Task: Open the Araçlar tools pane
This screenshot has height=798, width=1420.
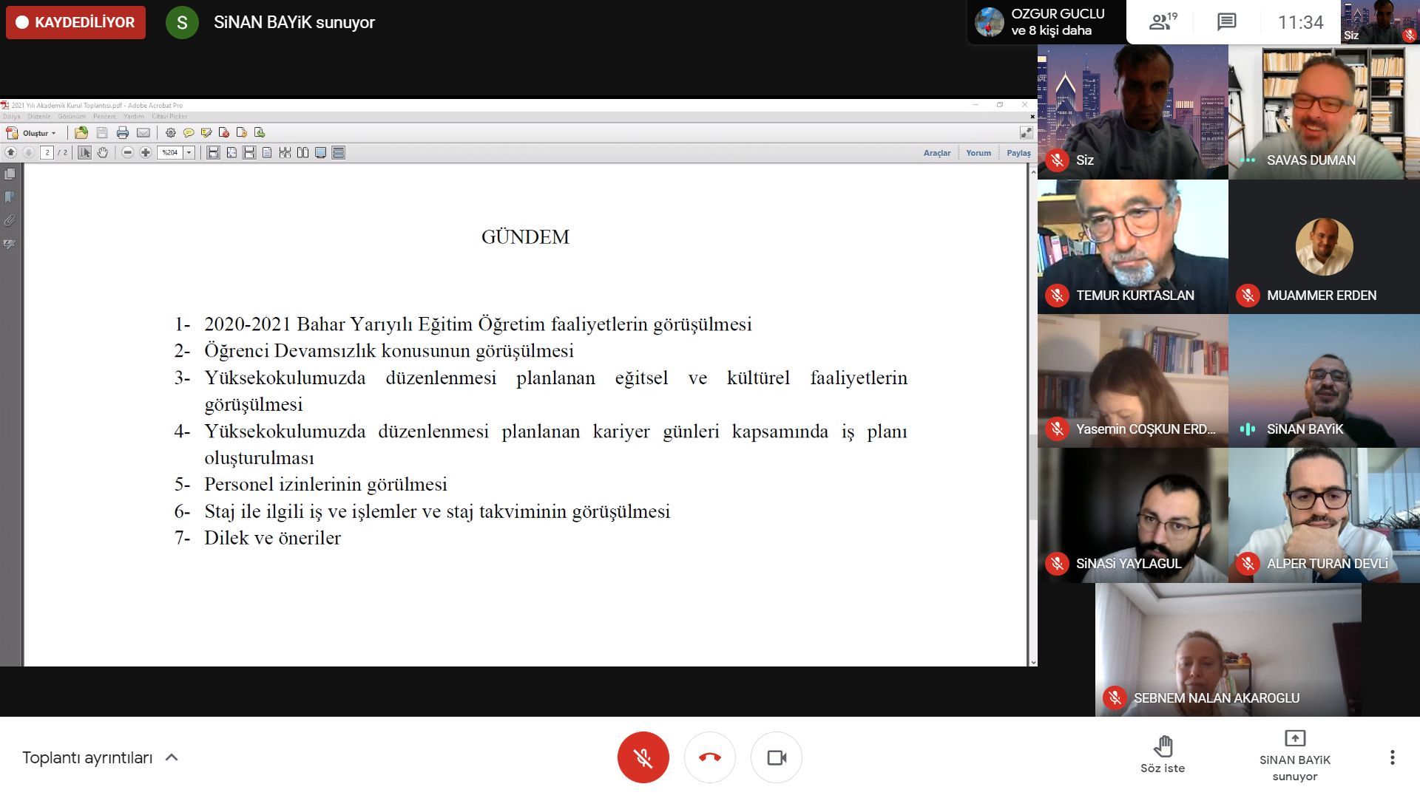Action: (936, 153)
